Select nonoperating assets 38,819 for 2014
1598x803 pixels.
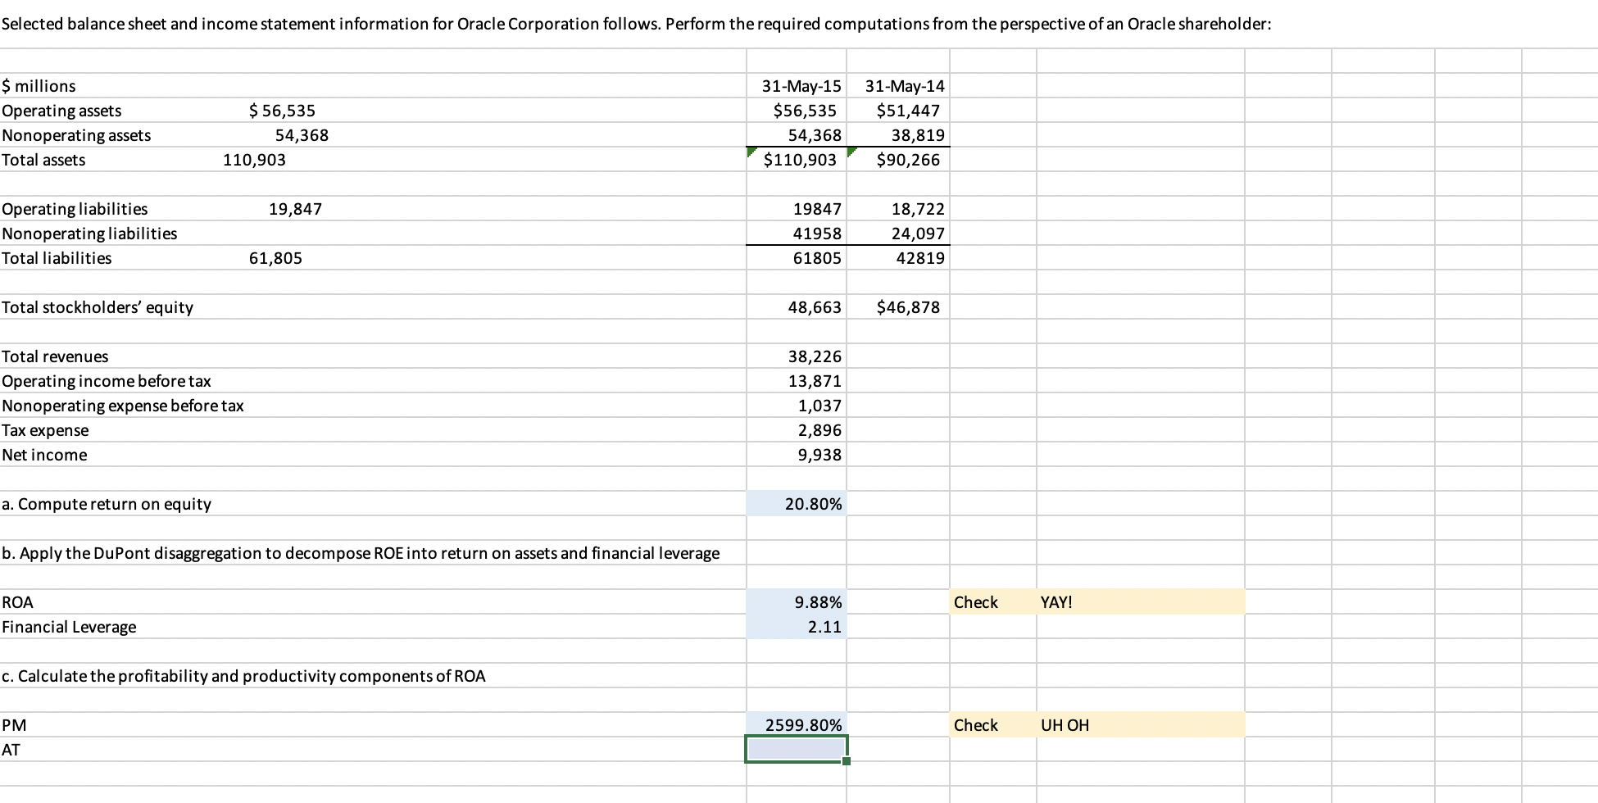pyautogui.click(x=918, y=134)
